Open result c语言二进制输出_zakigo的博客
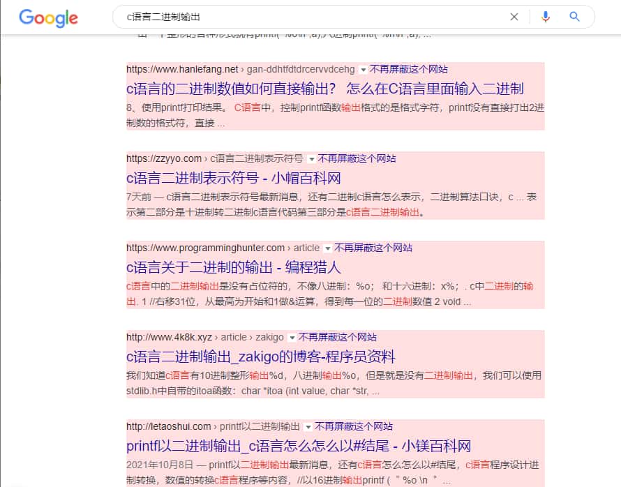 click(261, 357)
